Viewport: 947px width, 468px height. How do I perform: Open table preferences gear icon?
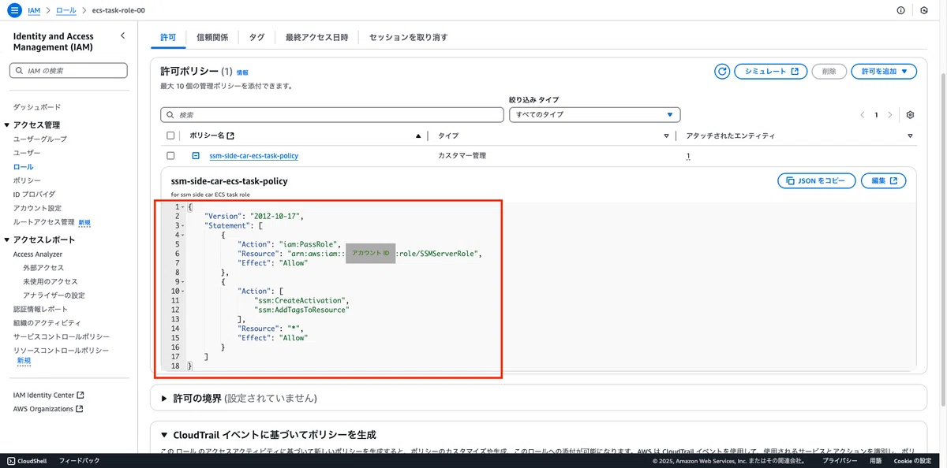910,115
